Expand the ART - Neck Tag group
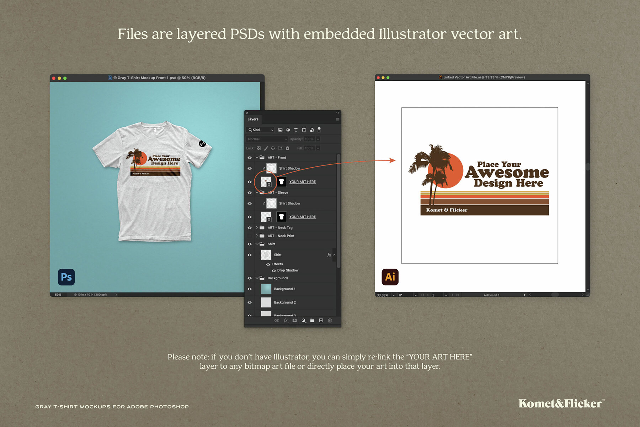This screenshot has height=427, width=640. 257,228
